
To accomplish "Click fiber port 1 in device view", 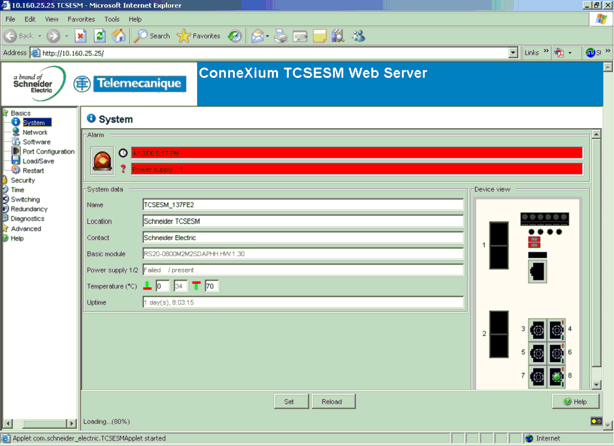I will pyautogui.click(x=499, y=245).
